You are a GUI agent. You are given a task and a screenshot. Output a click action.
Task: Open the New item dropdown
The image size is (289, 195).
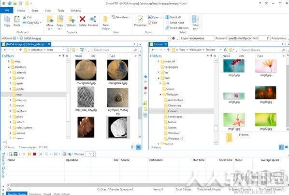(x=129, y=17)
